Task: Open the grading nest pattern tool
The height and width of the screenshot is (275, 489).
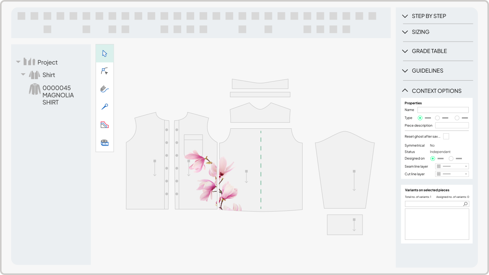Action: click(x=105, y=125)
